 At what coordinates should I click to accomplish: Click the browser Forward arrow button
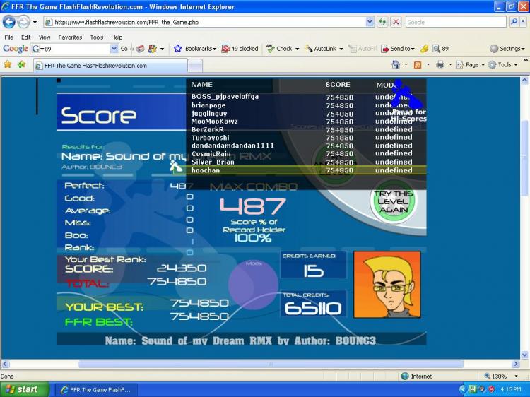coord(23,23)
